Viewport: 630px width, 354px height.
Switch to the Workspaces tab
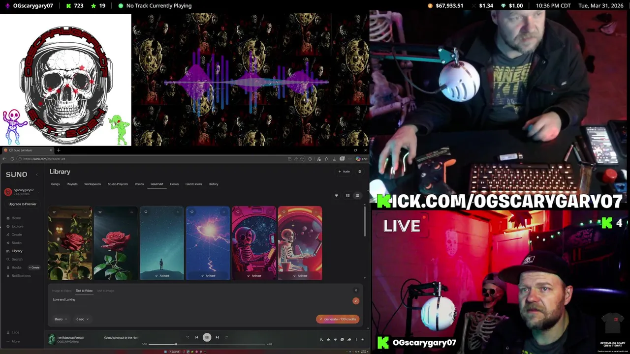coord(93,184)
